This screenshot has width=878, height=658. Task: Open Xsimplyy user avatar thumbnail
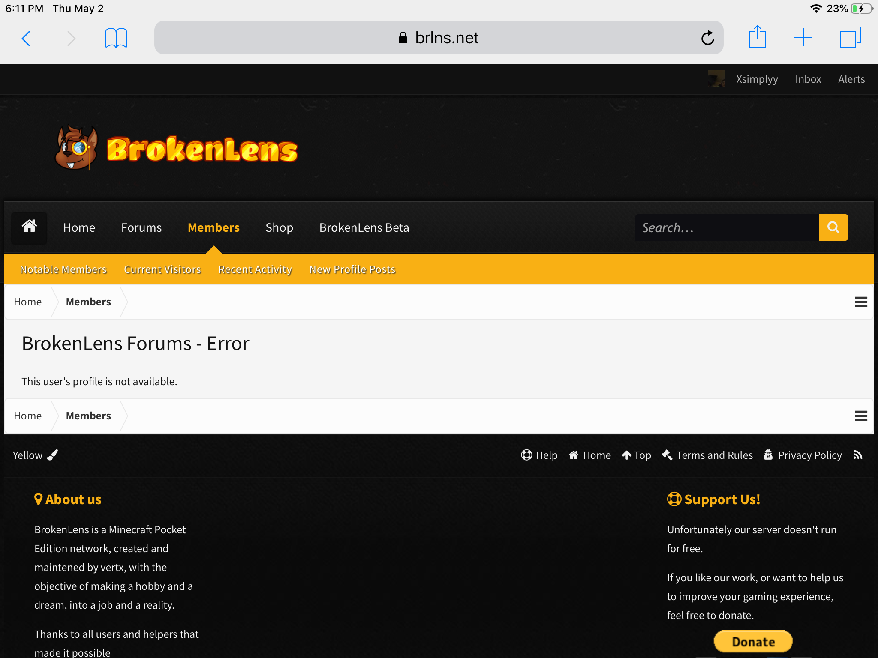(x=717, y=79)
